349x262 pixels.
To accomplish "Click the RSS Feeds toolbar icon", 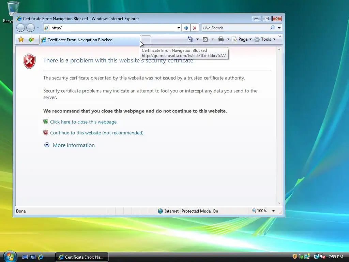I will click(205, 40).
